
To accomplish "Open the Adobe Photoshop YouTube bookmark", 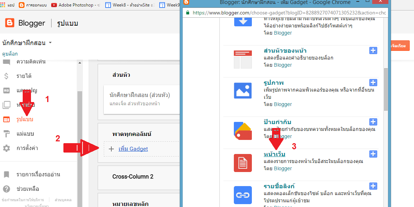I will pos(76,5).
